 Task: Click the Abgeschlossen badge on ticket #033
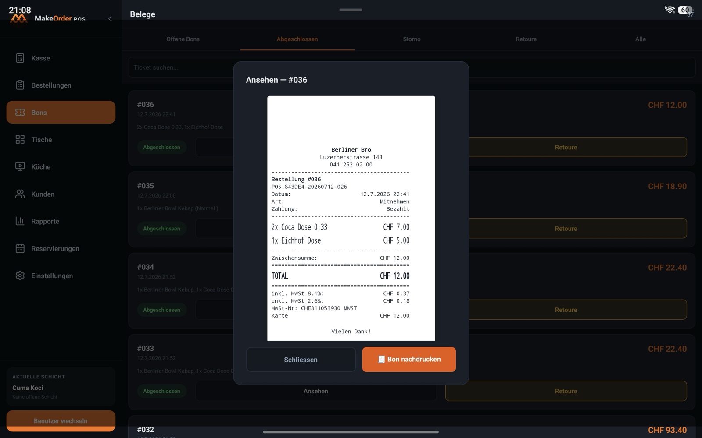click(x=161, y=391)
